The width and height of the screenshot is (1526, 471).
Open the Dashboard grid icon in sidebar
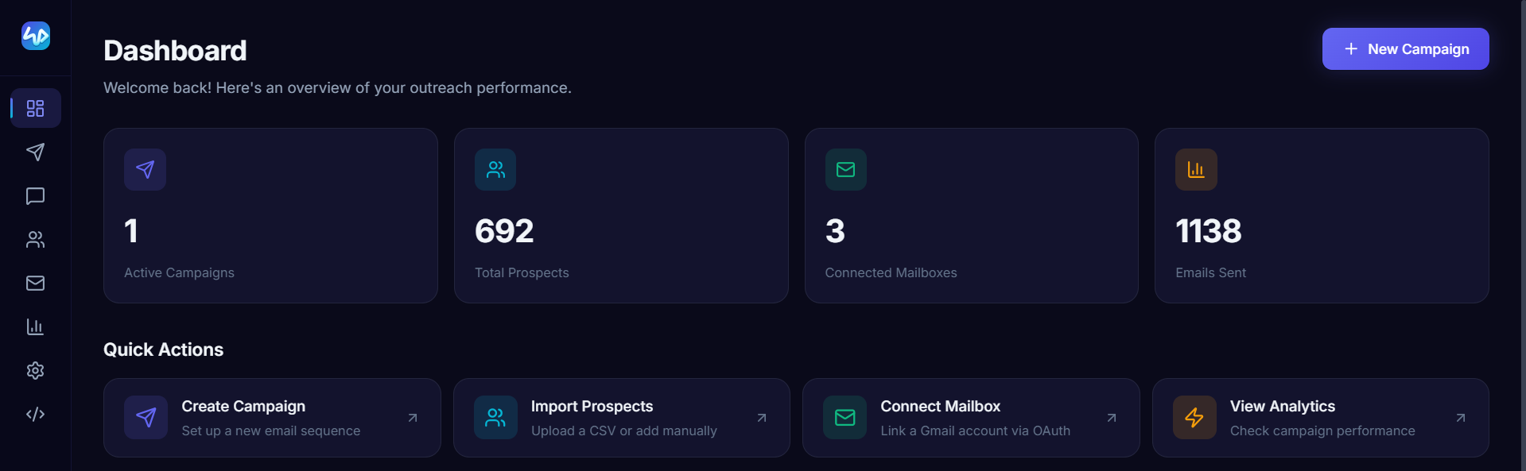[36, 108]
